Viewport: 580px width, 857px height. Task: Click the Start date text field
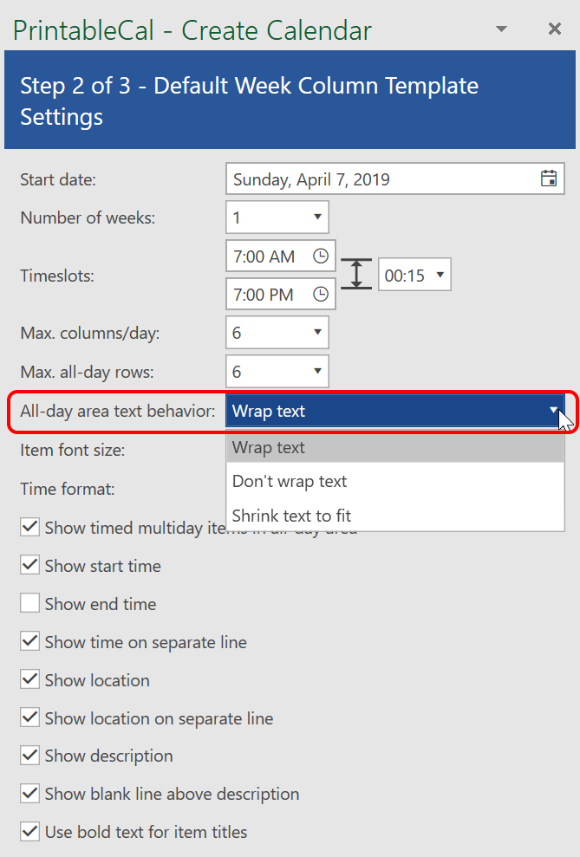click(x=381, y=179)
